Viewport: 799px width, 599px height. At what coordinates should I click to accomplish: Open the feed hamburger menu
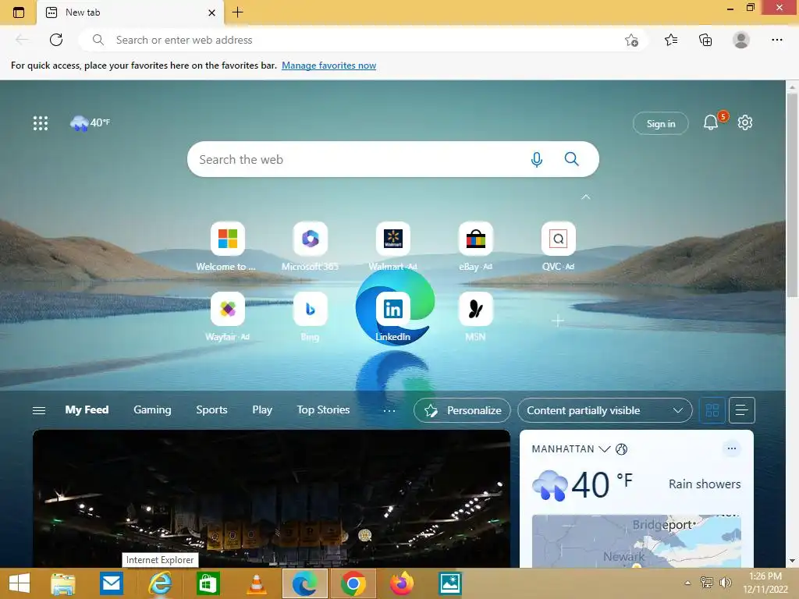coord(39,410)
